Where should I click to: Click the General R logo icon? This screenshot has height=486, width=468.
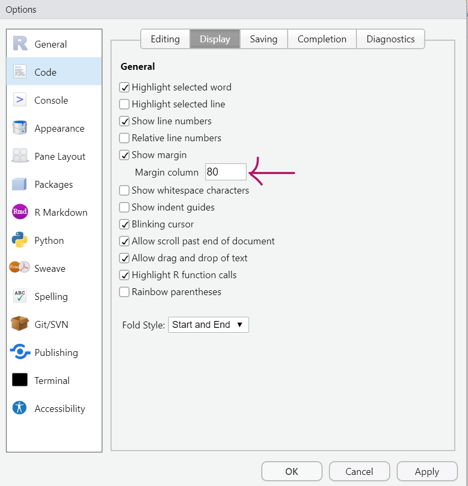click(x=20, y=44)
